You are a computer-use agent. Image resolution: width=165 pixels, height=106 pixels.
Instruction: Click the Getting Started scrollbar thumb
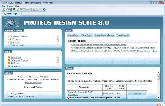click(x=58, y=40)
